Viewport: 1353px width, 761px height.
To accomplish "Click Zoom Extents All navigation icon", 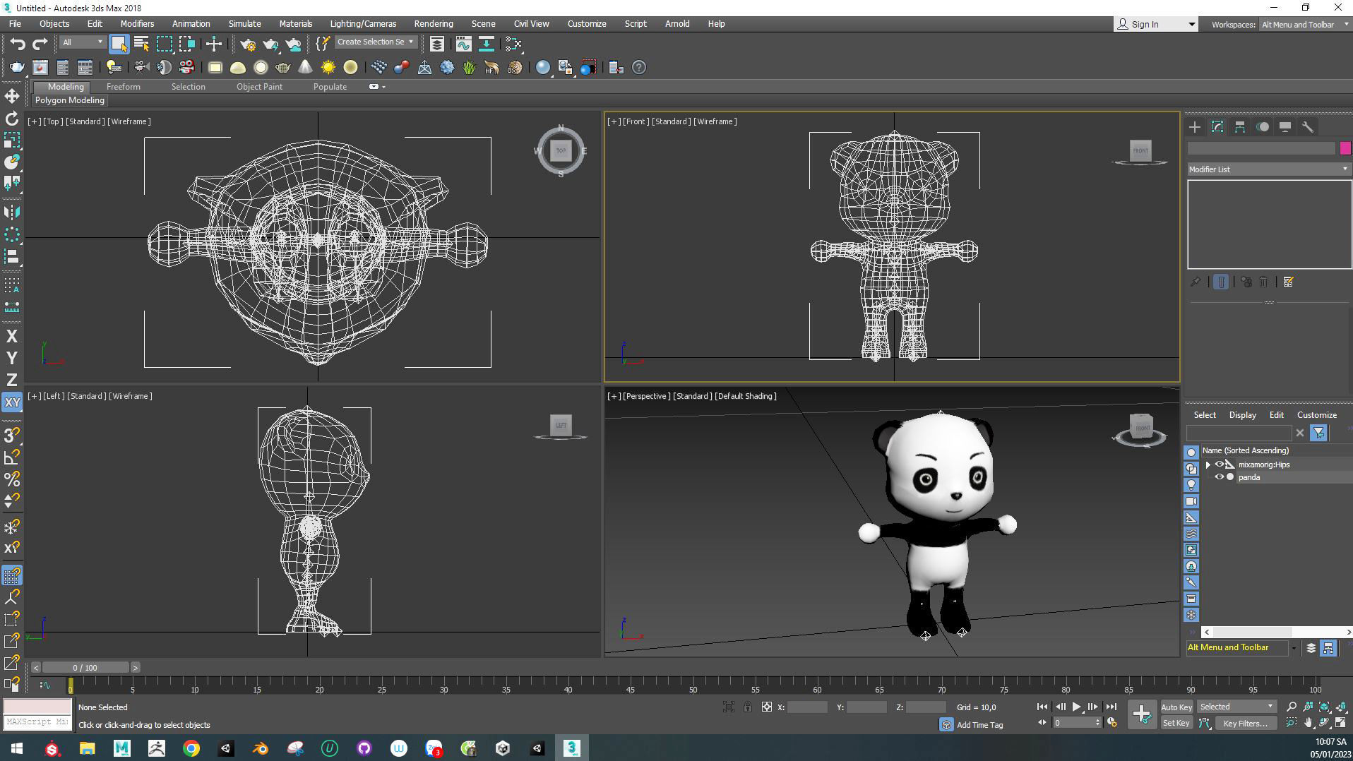I will coord(1341,707).
